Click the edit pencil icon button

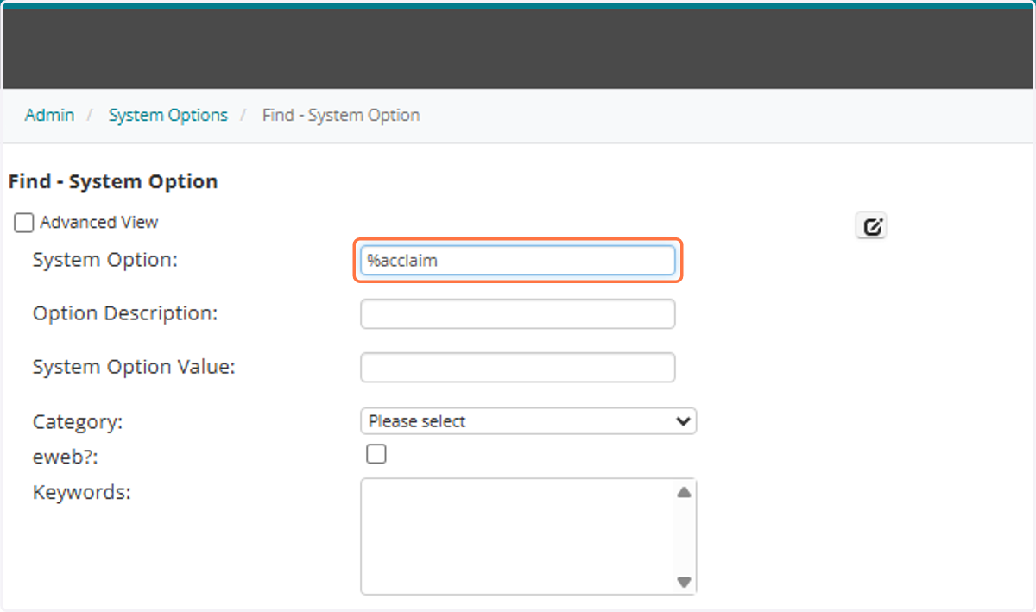(871, 226)
